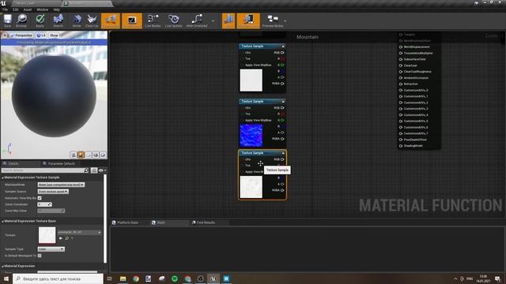Click the RGBA output pin on the blue normal map node
This screenshot has width=506, height=284.
[x=282, y=139]
